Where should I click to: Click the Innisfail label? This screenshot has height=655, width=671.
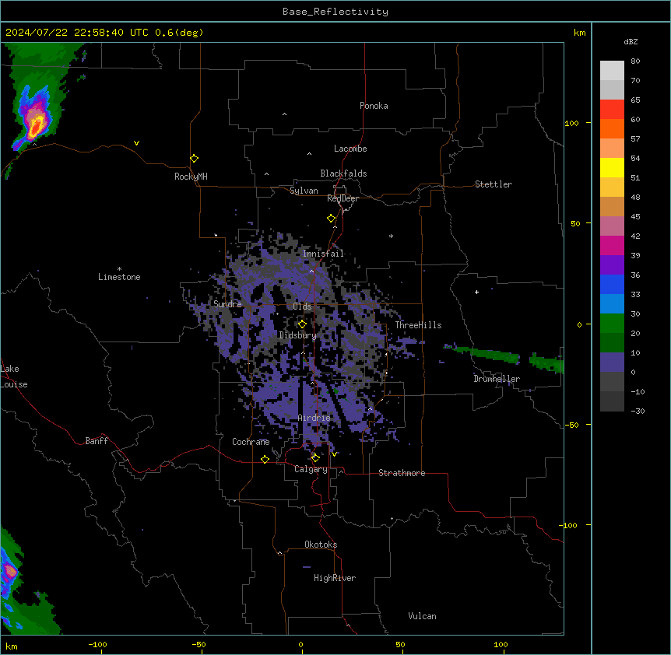tap(323, 254)
